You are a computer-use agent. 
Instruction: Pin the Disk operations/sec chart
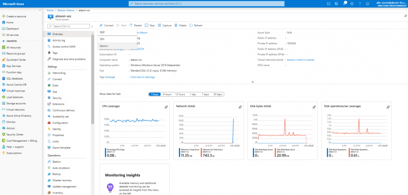click(388, 107)
